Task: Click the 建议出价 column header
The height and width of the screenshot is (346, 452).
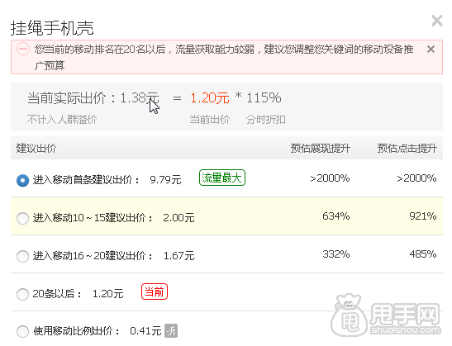Action: [x=36, y=149]
